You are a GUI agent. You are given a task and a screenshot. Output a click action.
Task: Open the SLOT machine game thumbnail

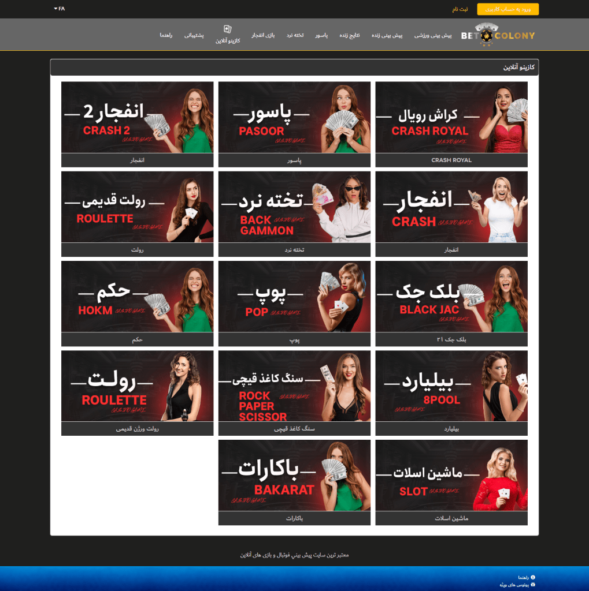pos(451,476)
